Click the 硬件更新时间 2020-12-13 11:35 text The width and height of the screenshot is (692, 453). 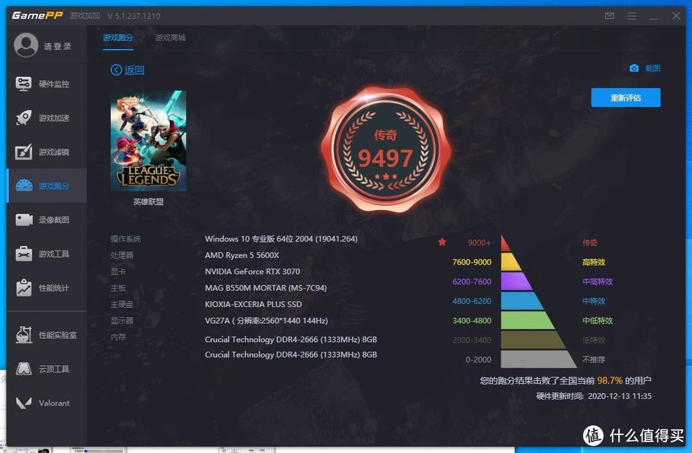pyautogui.click(x=594, y=396)
